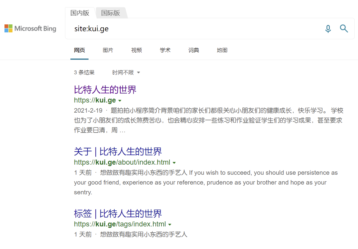358x249 pixels.
Task: Click the Microsoft Bing logo
Action: (x=30, y=28)
